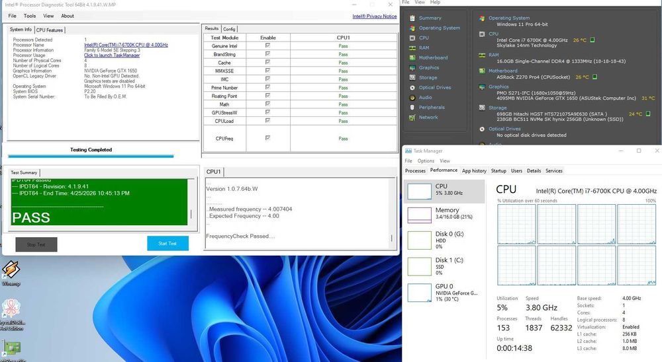Select the Audio icon in Speccy sidebar
662x362 pixels.
[412, 97]
